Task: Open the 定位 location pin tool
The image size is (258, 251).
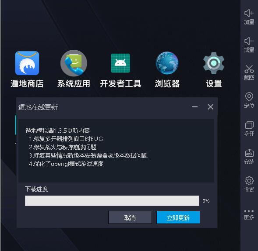Action: [x=249, y=100]
